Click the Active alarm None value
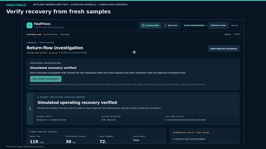This screenshot has width=266, height=149. click(136, 140)
